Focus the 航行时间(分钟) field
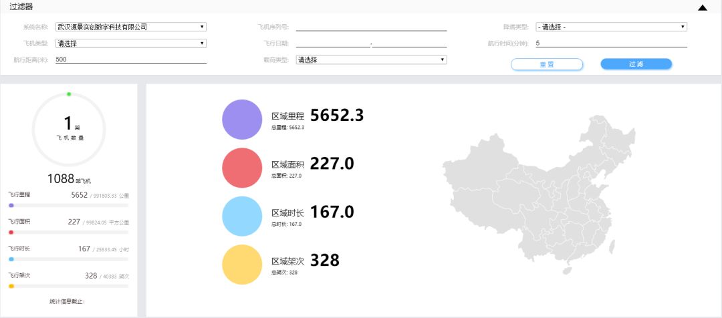Screen dimensions: 722x318 coord(611,43)
